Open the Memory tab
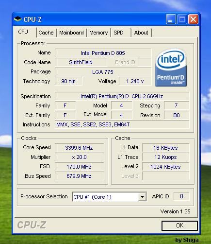This screenshot has height=244, width=211. click(x=98, y=33)
